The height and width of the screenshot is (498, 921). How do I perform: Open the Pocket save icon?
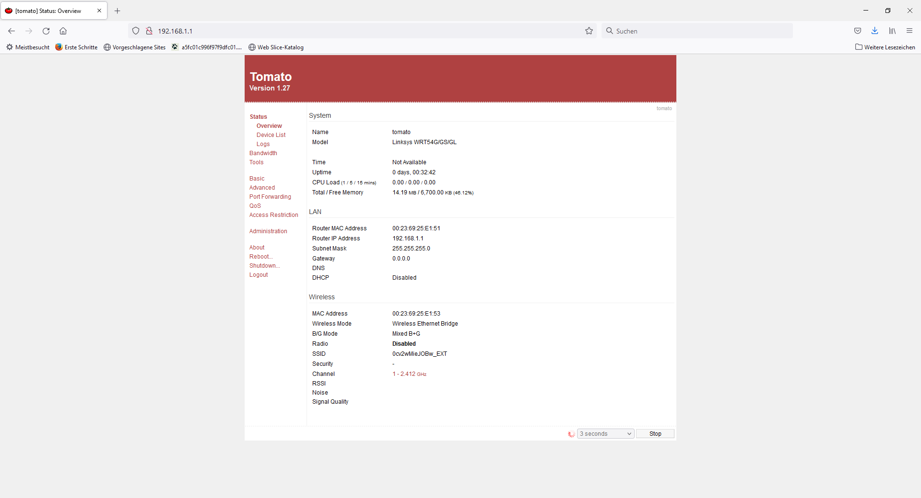pyautogui.click(x=858, y=31)
